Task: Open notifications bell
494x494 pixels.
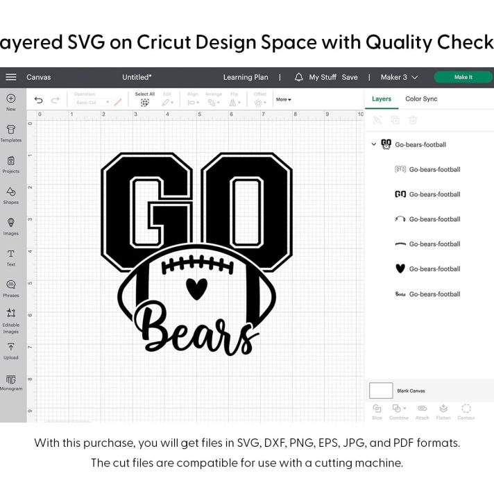Action: tap(298, 77)
